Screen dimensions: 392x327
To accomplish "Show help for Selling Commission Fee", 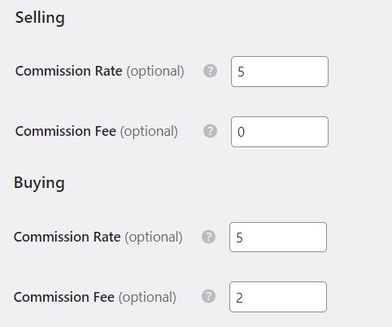I will click(210, 131).
